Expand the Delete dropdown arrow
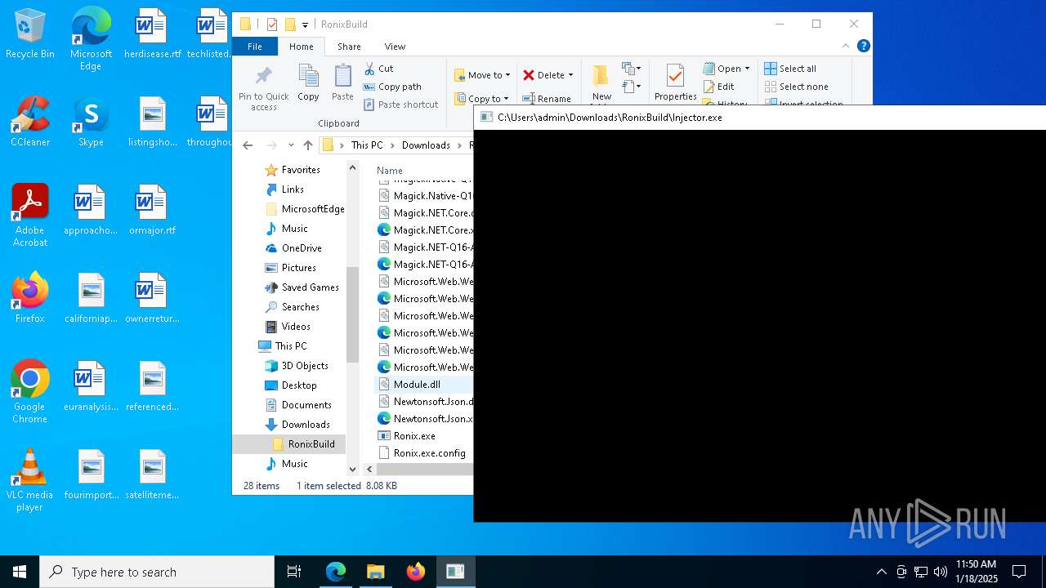Viewport: 1046px width, 588px height. coord(570,75)
